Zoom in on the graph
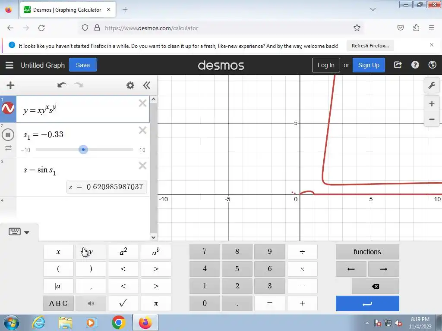Screen dimensions: 442x331 432,104
